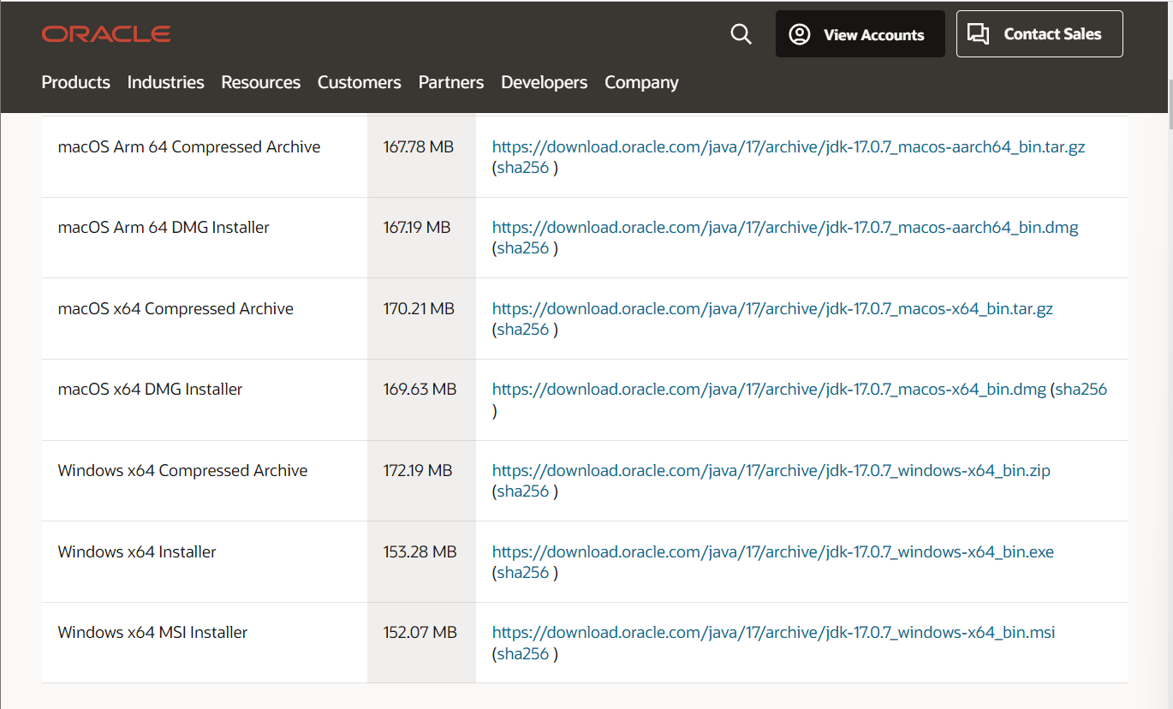Open the Products menu
The width and height of the screenshot is (1173, 709).
(x=75, y=82)
